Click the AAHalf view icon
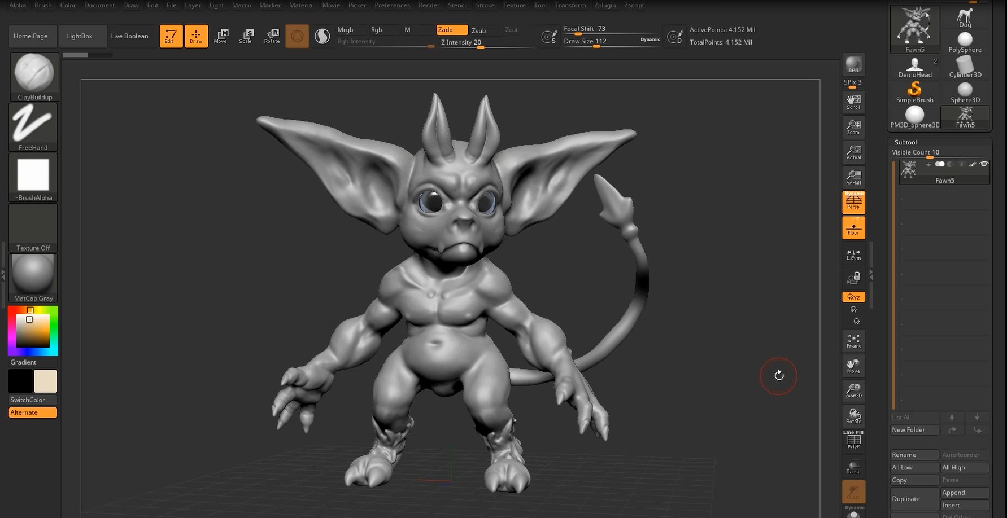 (853, 177)
